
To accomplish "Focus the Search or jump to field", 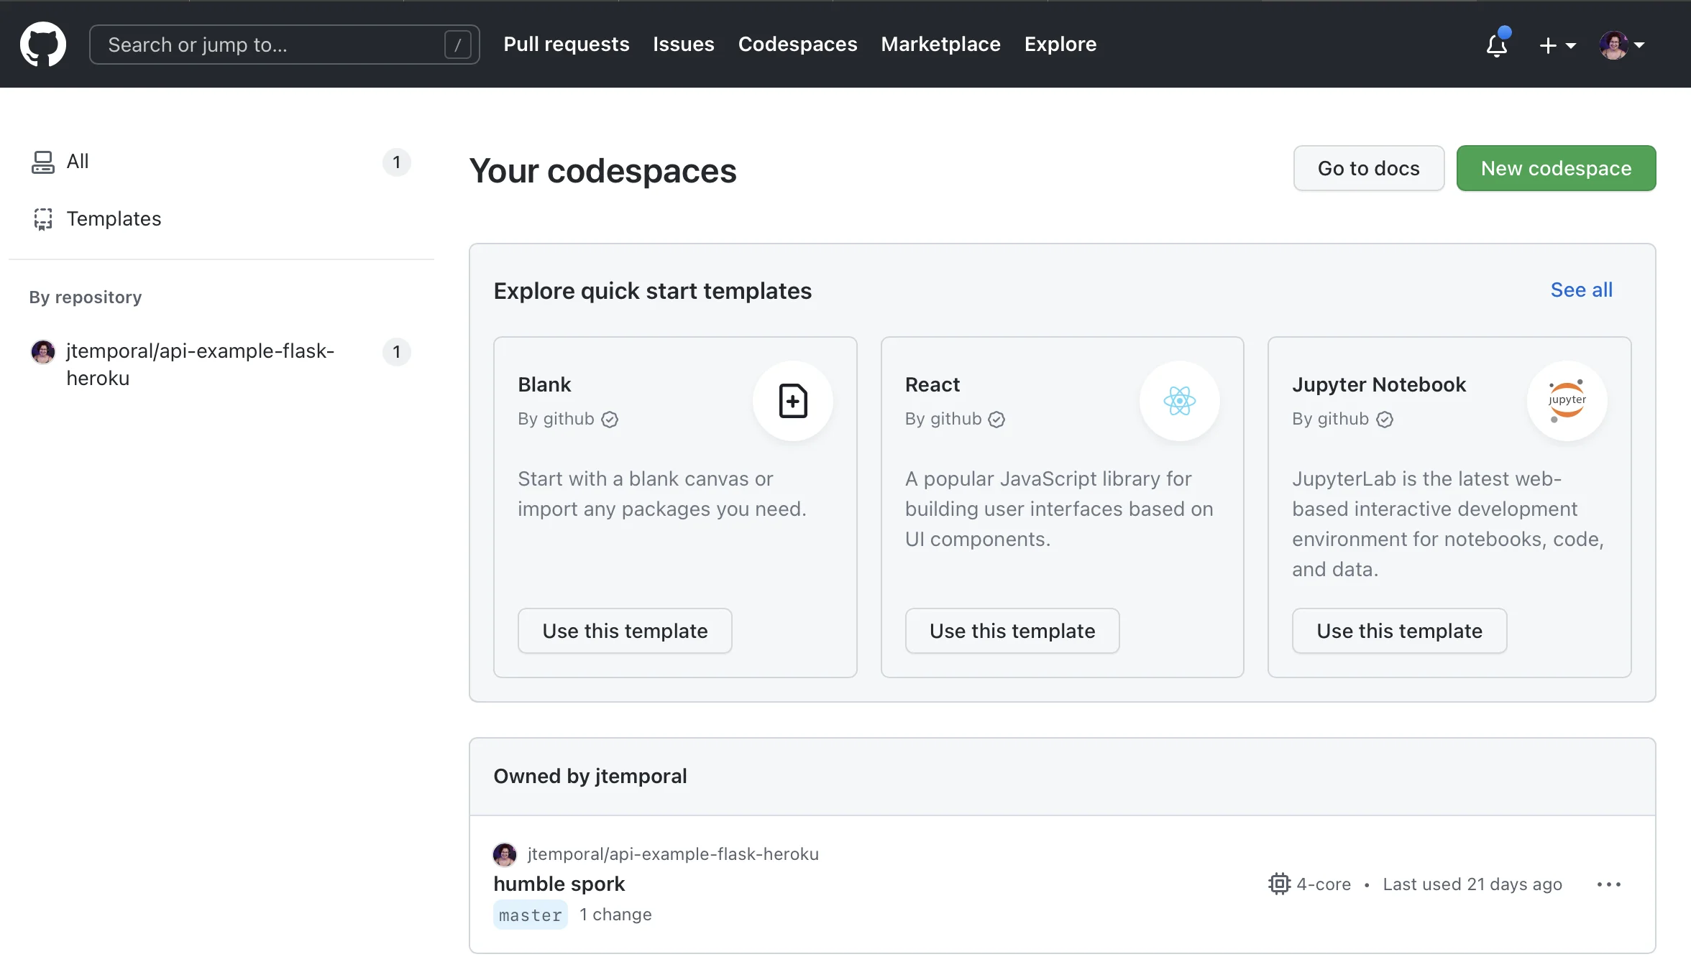I will pyautogui.click(x=273, y=45).
